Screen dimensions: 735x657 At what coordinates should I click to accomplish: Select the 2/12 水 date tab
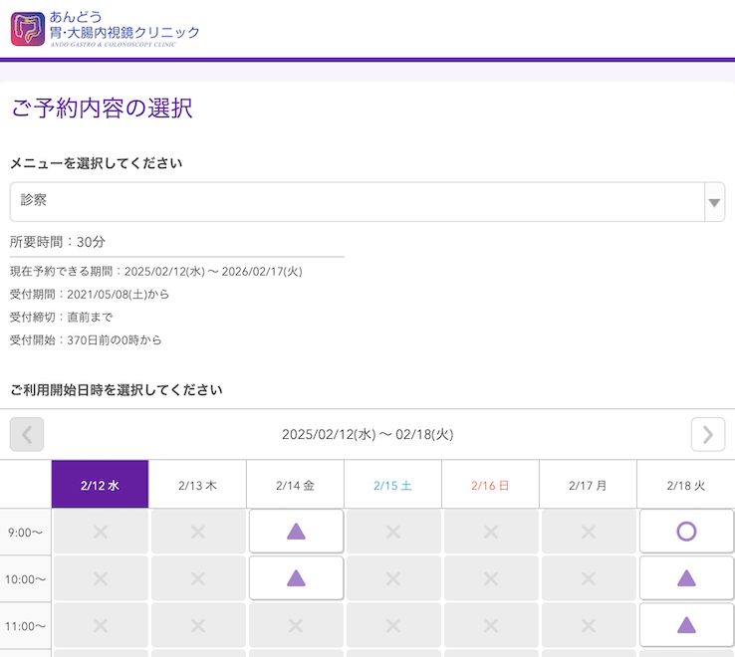pyautogui.click(x=100, y=485)
